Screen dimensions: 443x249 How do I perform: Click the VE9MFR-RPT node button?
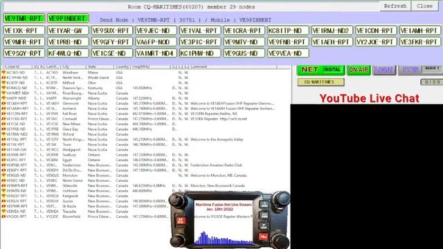(x=24, y=41)
